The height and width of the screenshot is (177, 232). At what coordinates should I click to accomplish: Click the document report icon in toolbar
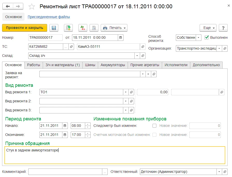coord(94,28)
